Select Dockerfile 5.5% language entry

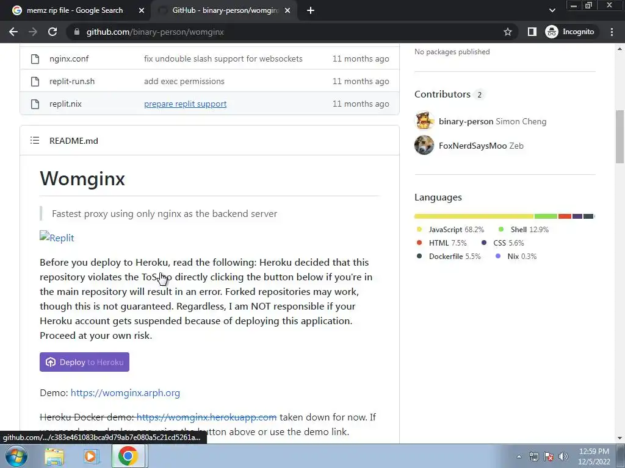pyautogui.click(x=449, y=257)
